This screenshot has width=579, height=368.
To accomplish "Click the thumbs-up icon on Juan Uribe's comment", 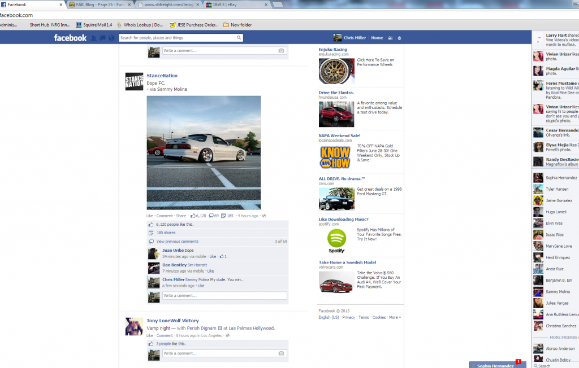I will (x=222, y=256).
